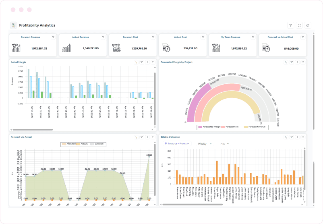Click the 1,540,221.00 Actual Revenue value
The width and height of the screenshot is (323, 224).
pos(91,48)
